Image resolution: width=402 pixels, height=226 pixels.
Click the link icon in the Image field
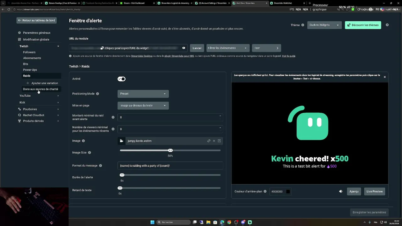tap(209, 141)
